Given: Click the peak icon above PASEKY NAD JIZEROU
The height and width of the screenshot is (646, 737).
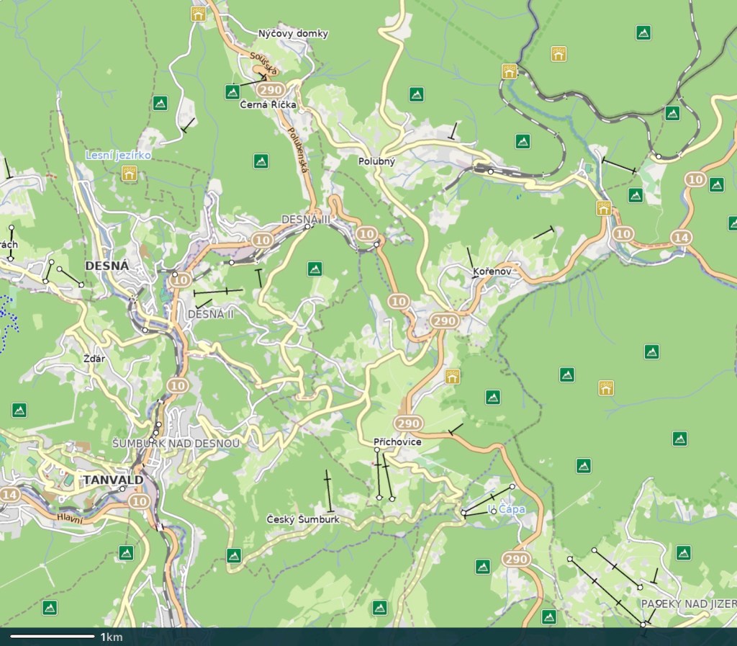Looking at the screenshot, I should coord(682,553).
